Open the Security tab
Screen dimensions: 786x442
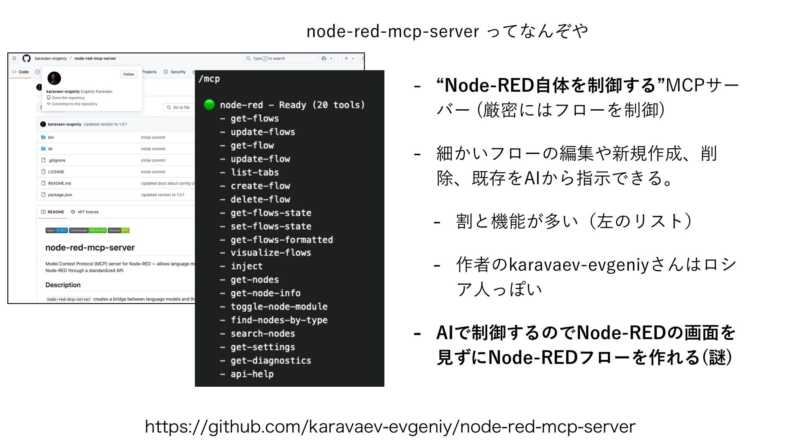point(175,72)
